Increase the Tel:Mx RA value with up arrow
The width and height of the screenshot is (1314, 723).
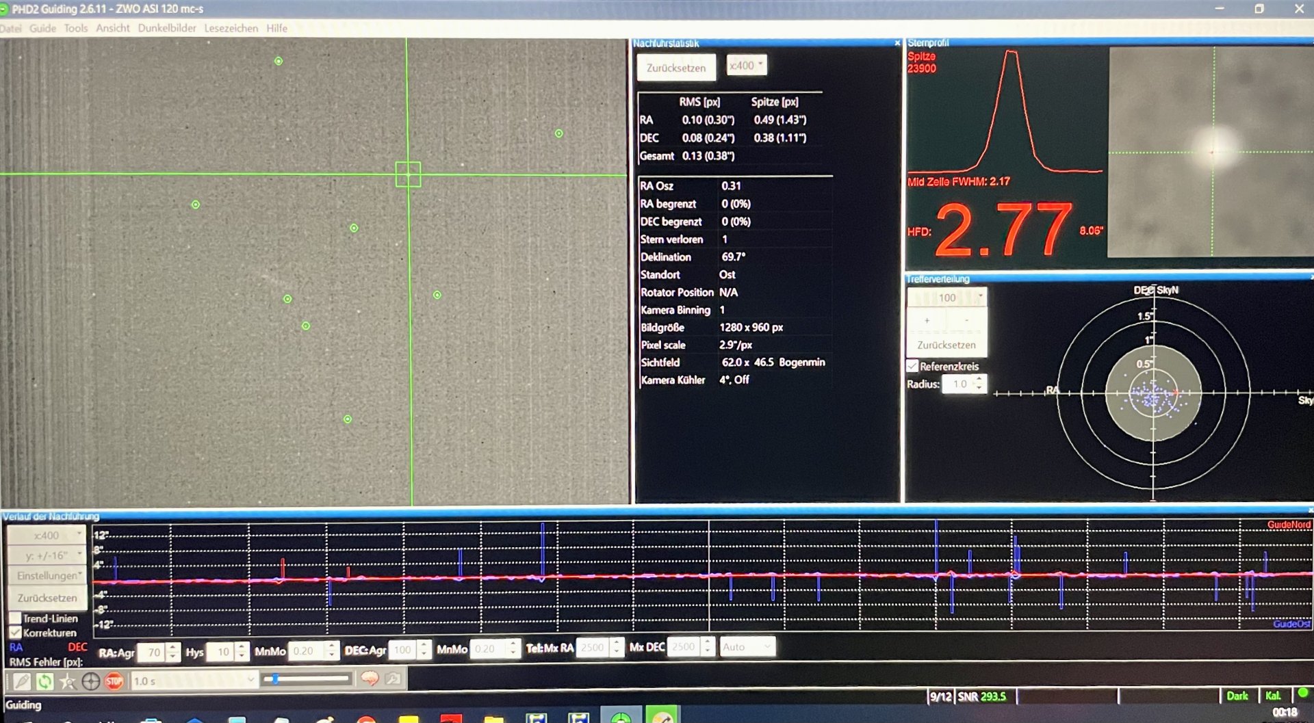click(617, 642)
